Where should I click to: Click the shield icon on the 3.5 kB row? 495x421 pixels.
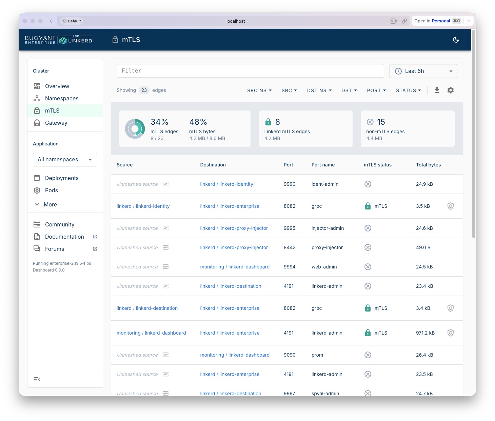[x=450, y=206]
